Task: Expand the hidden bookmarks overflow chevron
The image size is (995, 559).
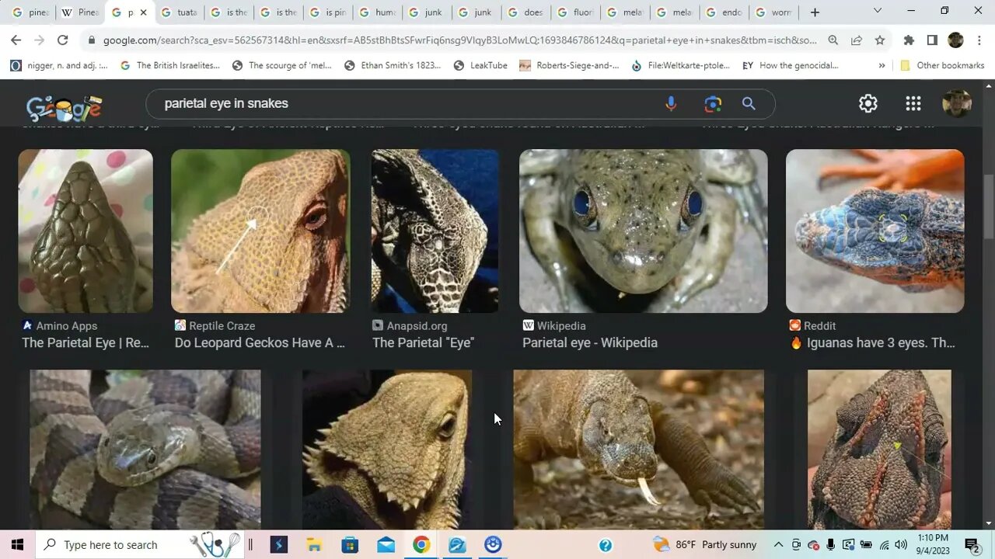Action: [x=882, y=65]
